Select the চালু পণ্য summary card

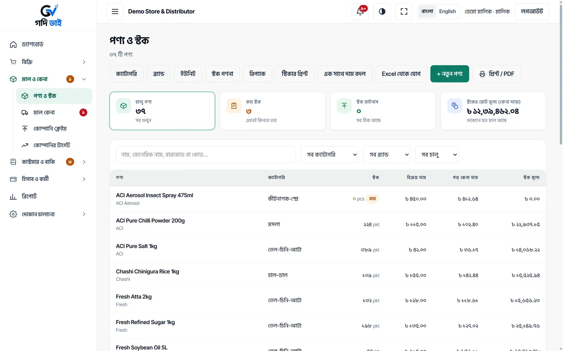(x=162, y=111)
